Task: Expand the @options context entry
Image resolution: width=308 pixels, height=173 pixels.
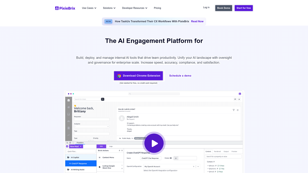Action: point(208,169)
